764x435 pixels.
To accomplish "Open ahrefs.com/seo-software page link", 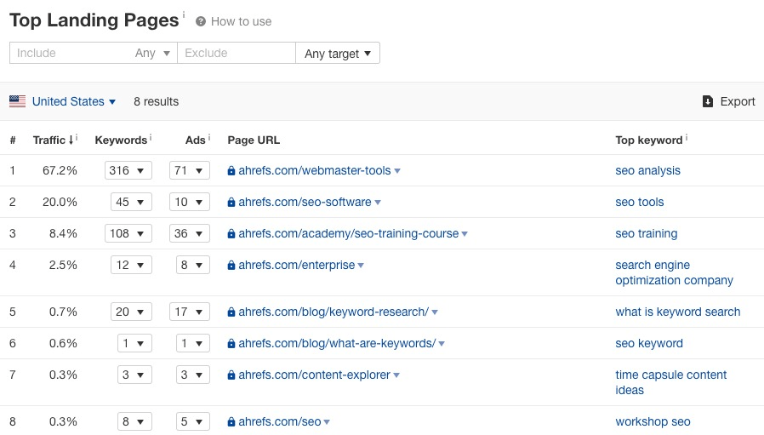I will click(305, 202).
